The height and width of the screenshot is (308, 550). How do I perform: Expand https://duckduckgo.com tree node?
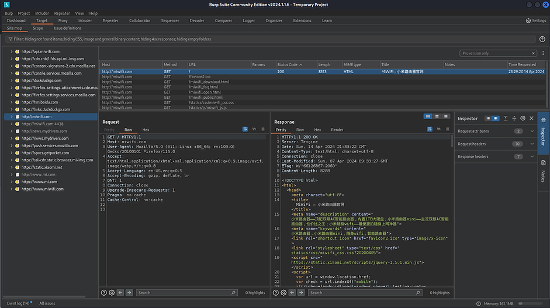pos(11,81)
